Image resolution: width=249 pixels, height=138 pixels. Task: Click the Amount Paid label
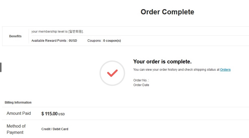19,113
